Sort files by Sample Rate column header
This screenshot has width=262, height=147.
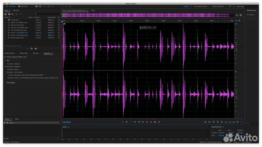pyautogui.click(x=52, y=17)
